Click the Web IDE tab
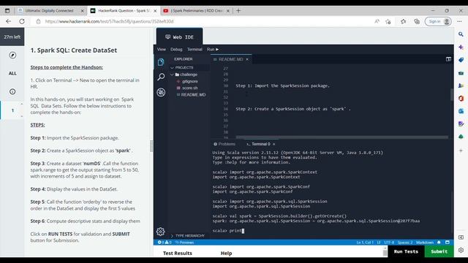 180,37
